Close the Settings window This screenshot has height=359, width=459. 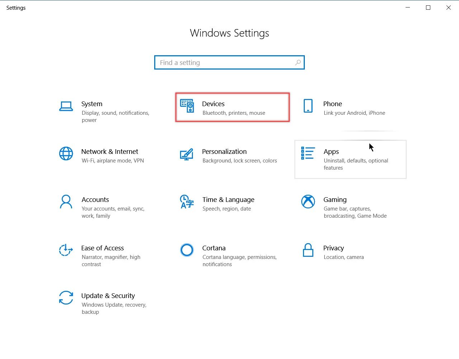point(449,8)
